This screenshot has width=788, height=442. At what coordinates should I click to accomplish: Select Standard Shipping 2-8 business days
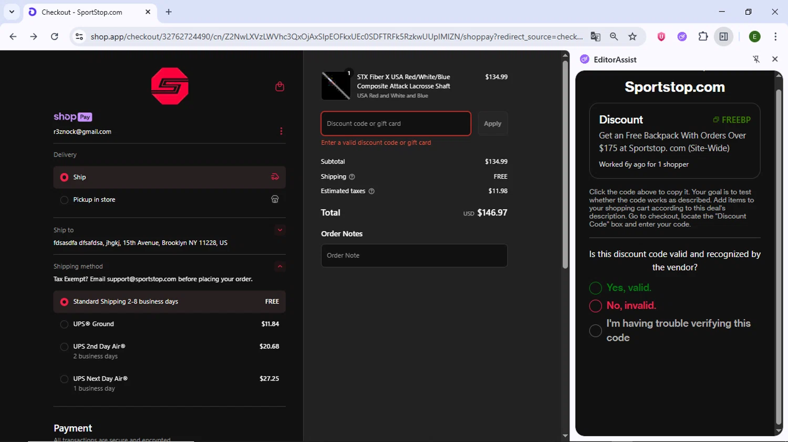(x=170, y=301)
